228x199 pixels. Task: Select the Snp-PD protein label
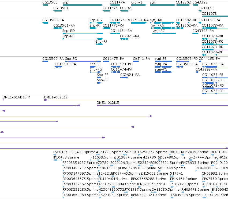click(x=71, y=59)
